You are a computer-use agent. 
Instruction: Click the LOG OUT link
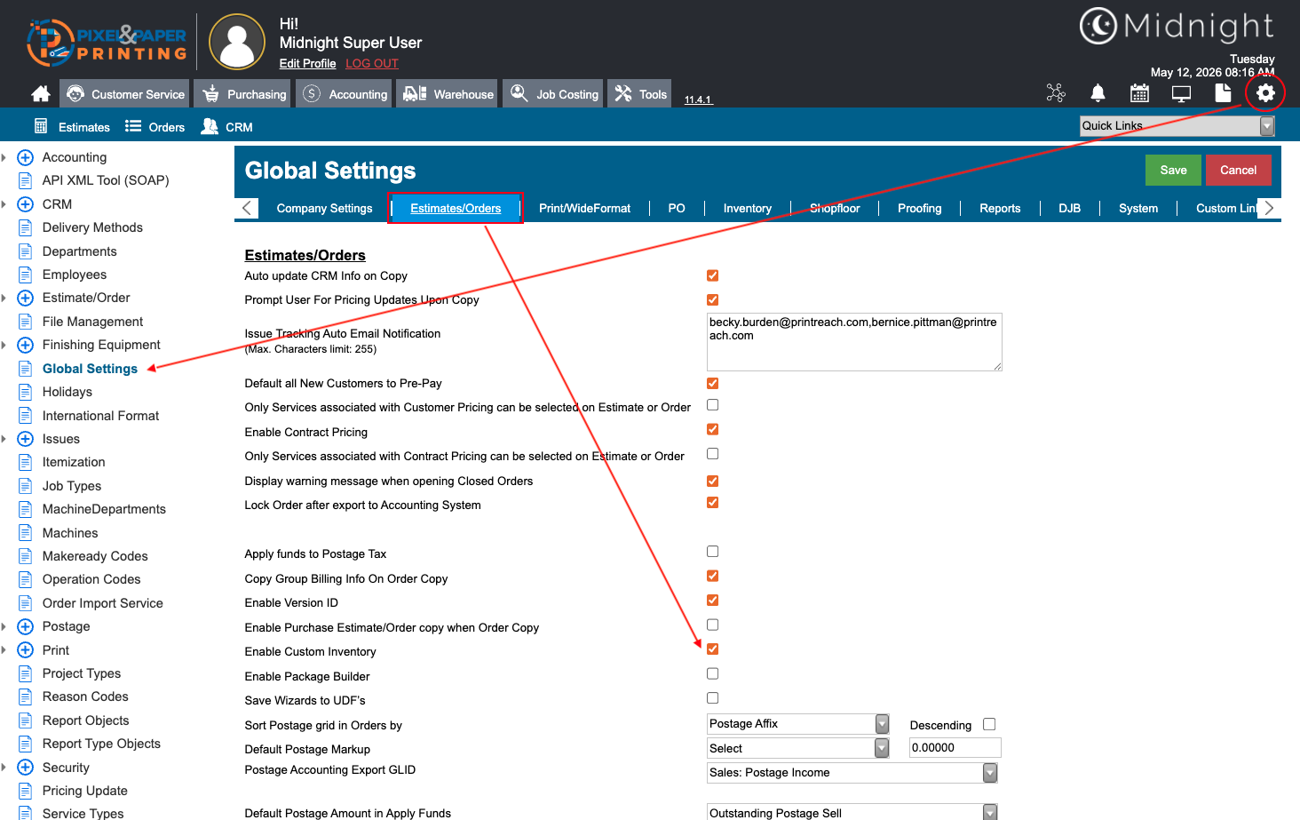point(372,63)
